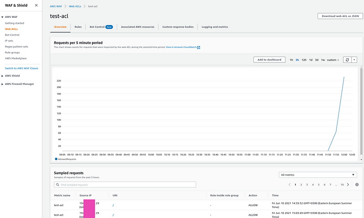Set chart range to 1d
This screenshot has height=218, width=364.
(x=311, y=60)
